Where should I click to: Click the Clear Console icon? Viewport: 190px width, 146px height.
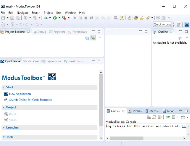point(149,117)
